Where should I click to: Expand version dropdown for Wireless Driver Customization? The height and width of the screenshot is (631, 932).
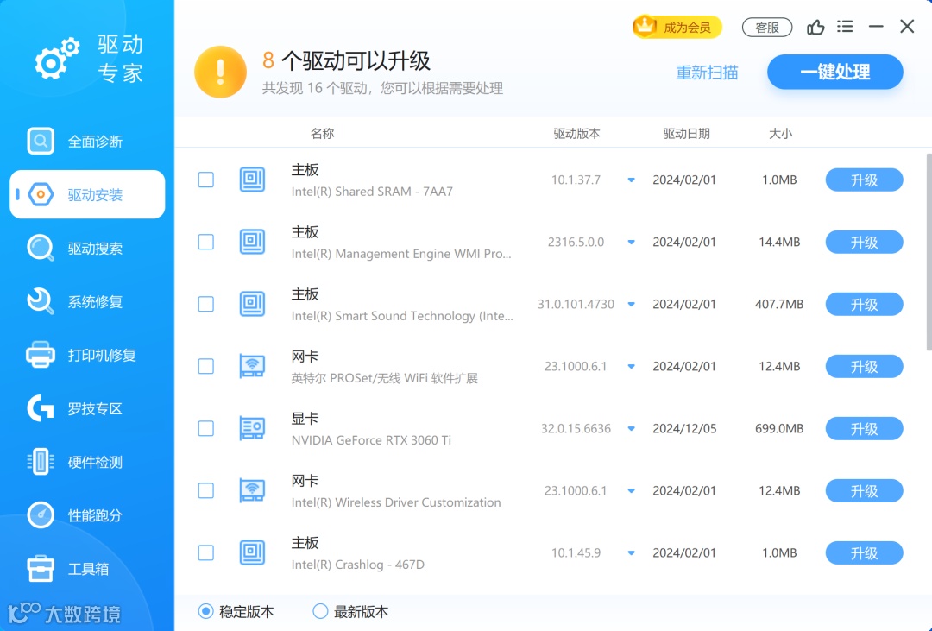631,490
